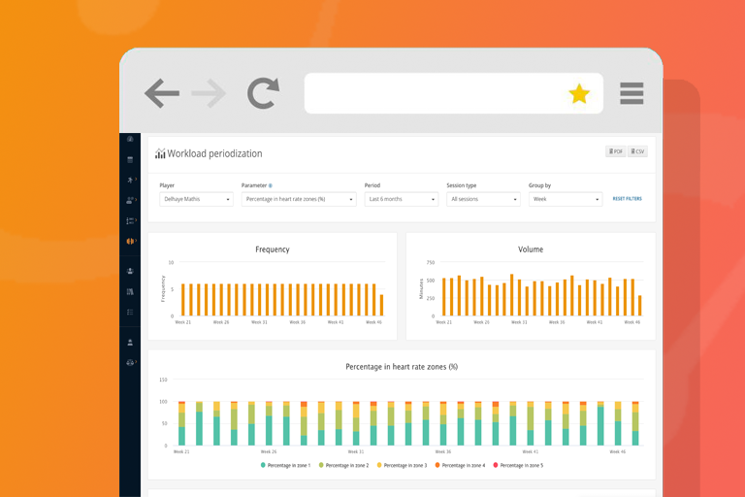The width and height of the screenshot is (745, 497).
Task: Click the browser back arrow
Action: click(162, 93)
